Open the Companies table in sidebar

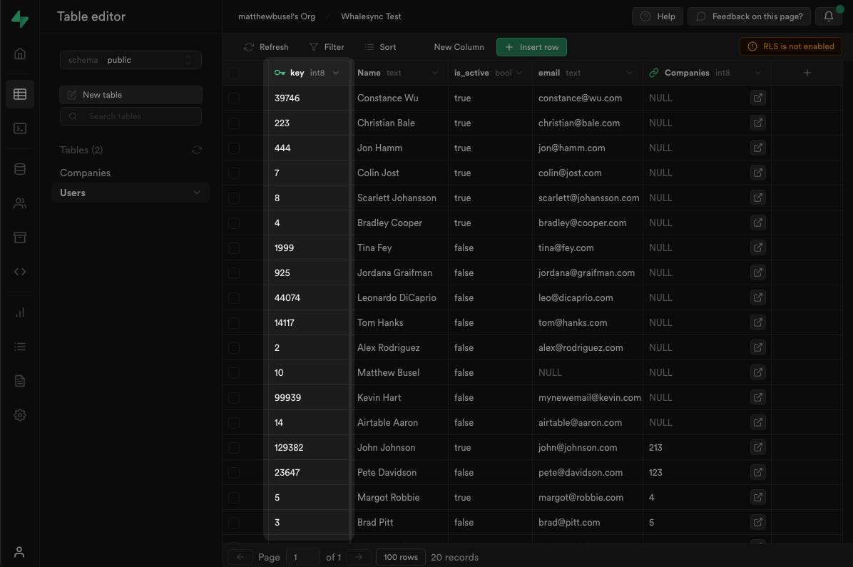pos(85,173)
